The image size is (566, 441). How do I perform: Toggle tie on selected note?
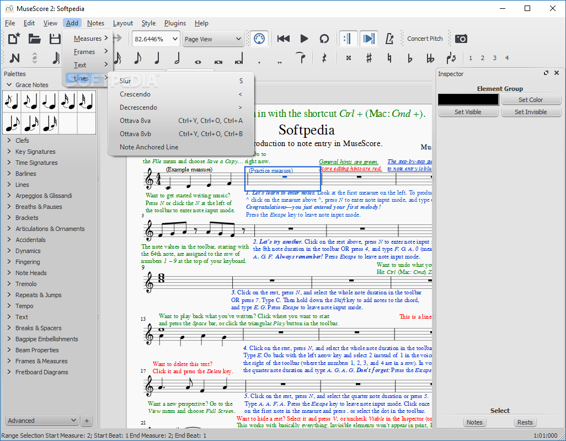coord(301,58)
